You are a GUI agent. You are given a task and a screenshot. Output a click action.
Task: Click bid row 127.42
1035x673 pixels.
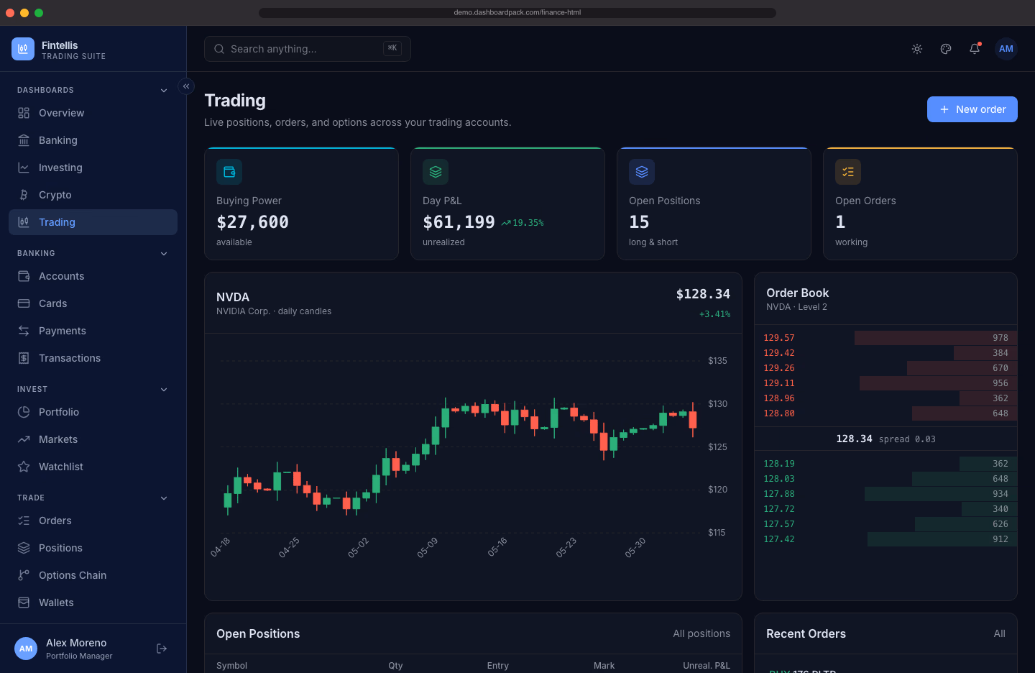pos(885,539)
